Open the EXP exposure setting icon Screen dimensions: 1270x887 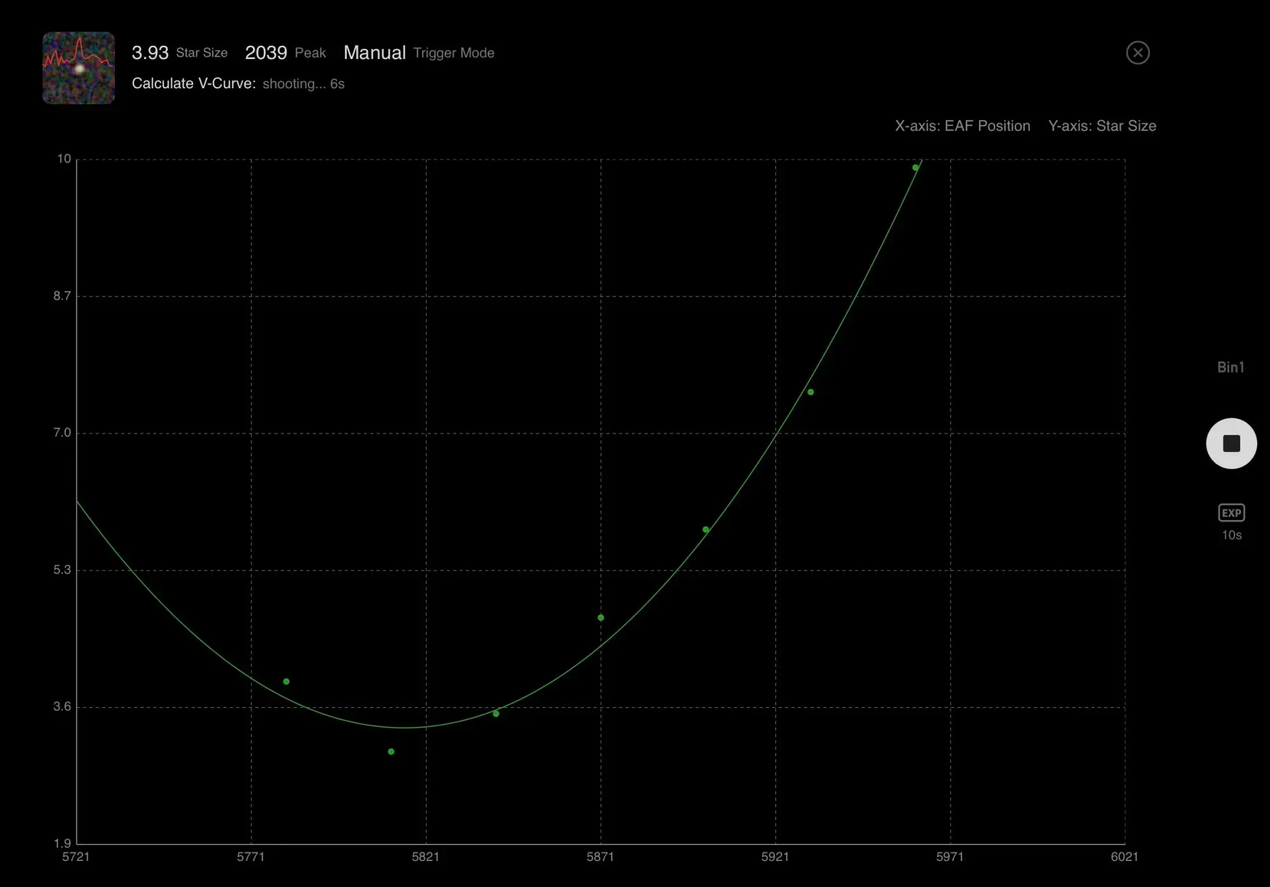coord(1231,512)
